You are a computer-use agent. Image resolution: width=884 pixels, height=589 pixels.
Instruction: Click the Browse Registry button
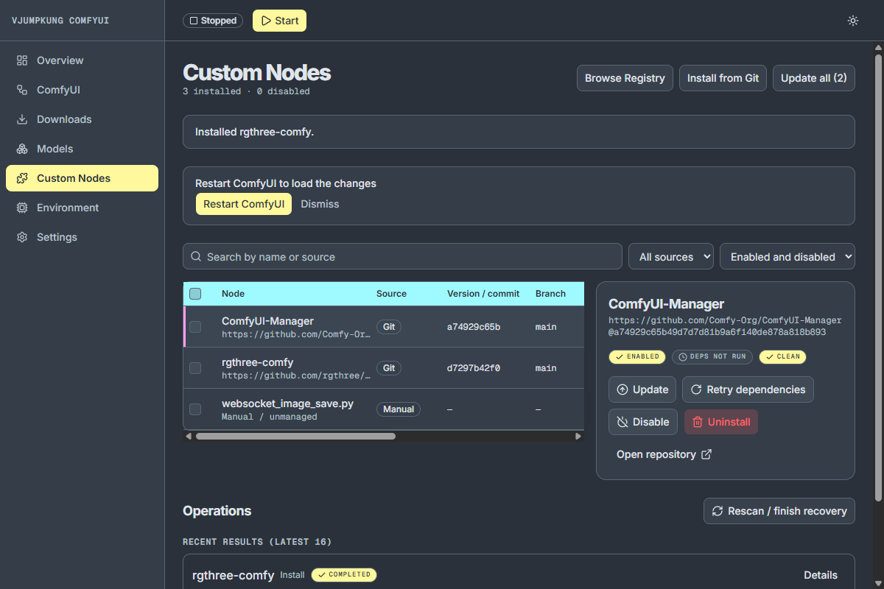coord(625,78)
